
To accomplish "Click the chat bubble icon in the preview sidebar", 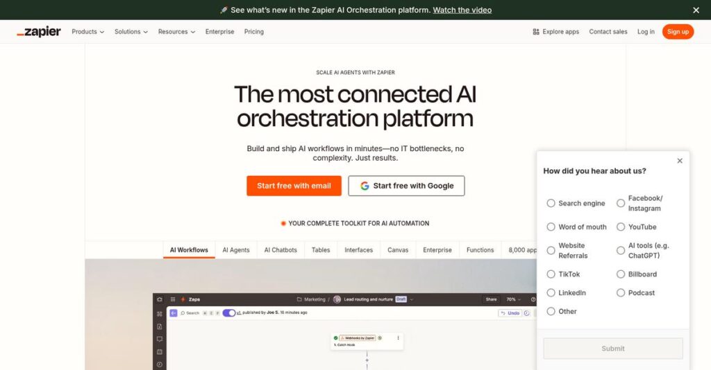I will coord(160,340).
